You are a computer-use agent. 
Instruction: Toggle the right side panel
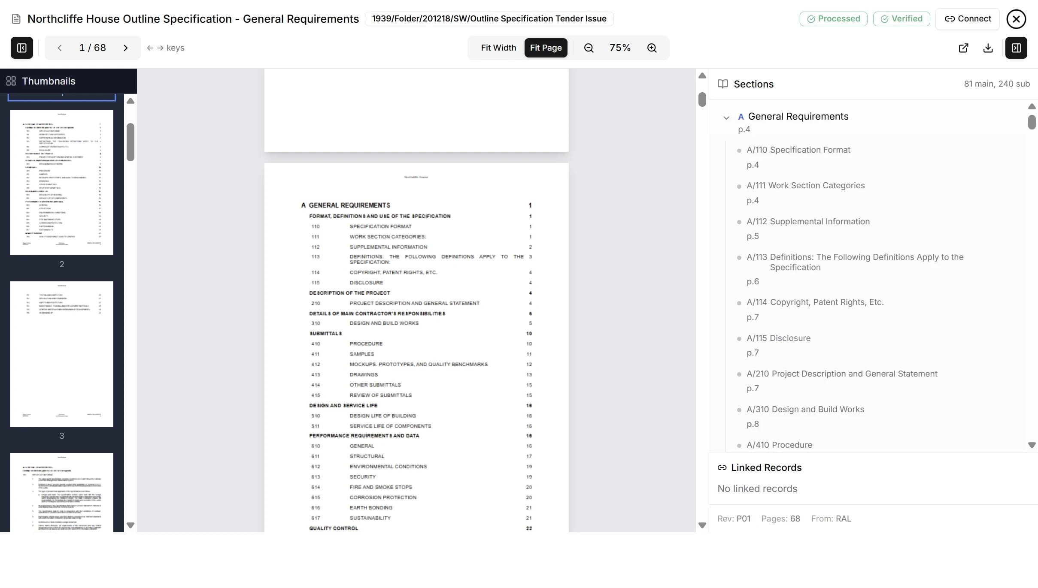coord(1016,48)
